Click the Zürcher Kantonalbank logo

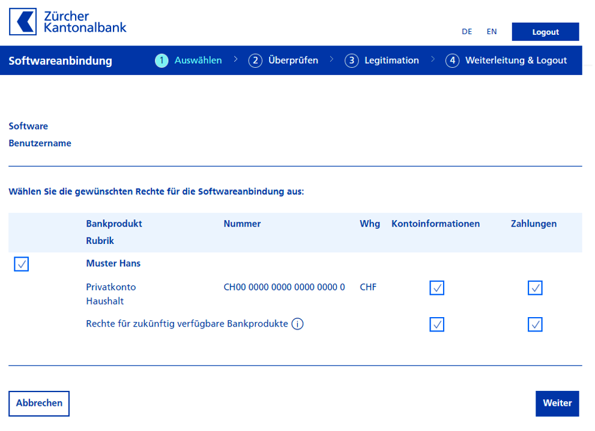pos(67,22)
